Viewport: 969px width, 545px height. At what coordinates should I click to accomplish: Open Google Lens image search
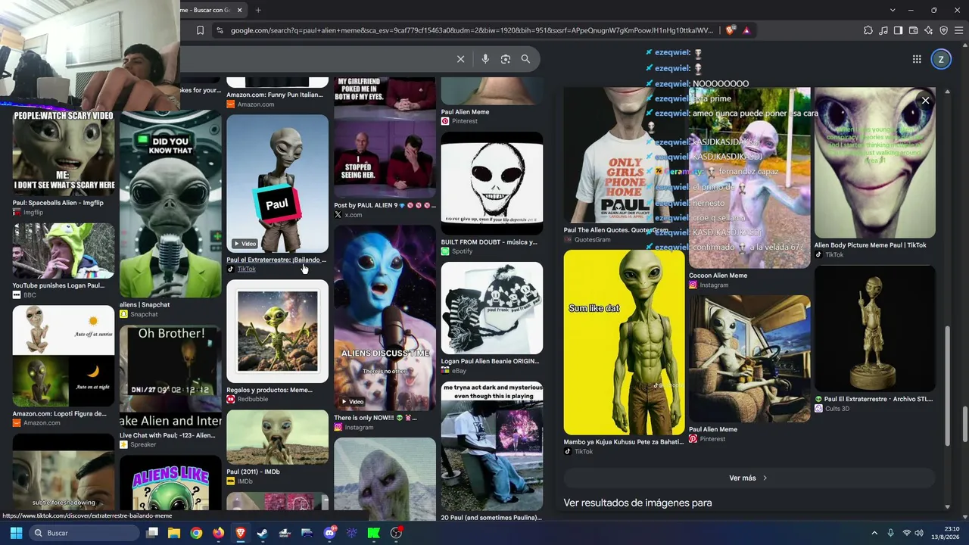506,59
